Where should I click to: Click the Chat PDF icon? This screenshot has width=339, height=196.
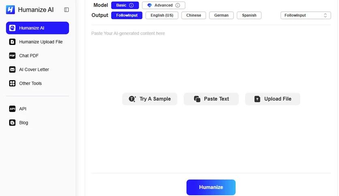12,55
